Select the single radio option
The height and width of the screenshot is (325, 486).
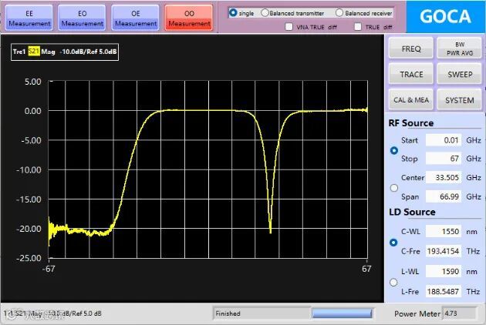tap(233, 12)
